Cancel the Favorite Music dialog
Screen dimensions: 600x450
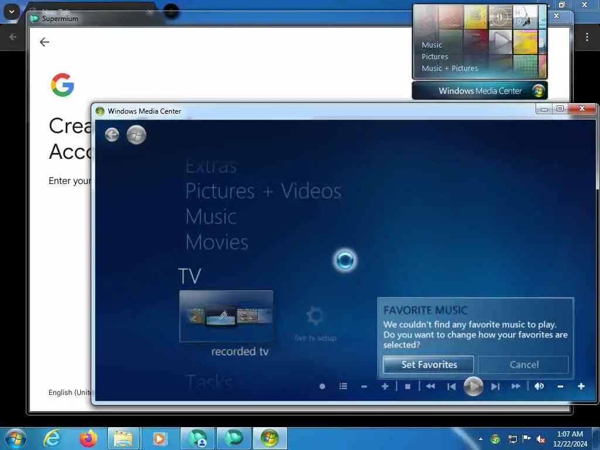tap(523, 364)
